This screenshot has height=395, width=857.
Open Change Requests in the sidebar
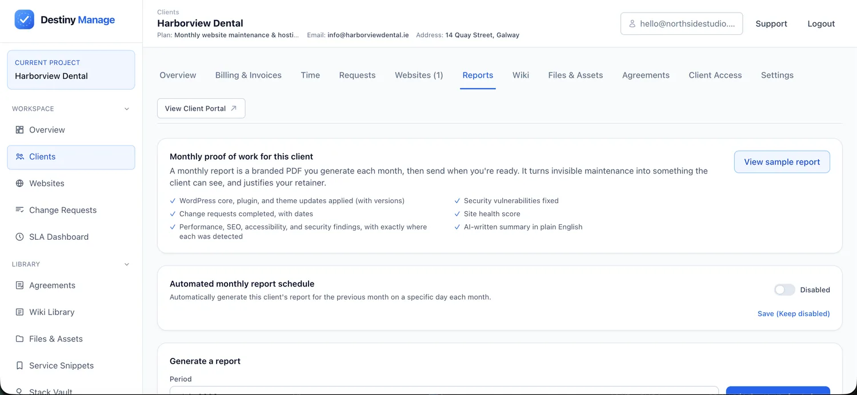[x=71, y=210]
